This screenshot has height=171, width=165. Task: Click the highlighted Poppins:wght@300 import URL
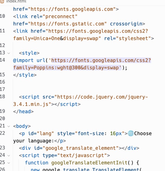point(82,64)
